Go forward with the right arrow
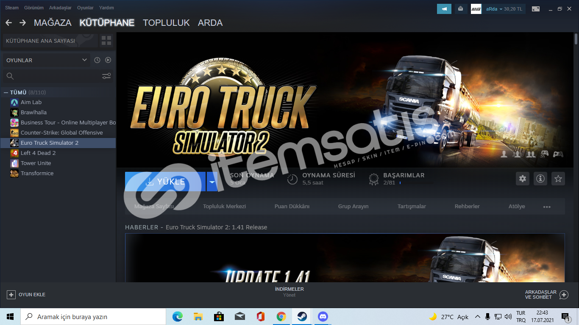579x325 pixels. pyautogui.click(x=23, y=22)
